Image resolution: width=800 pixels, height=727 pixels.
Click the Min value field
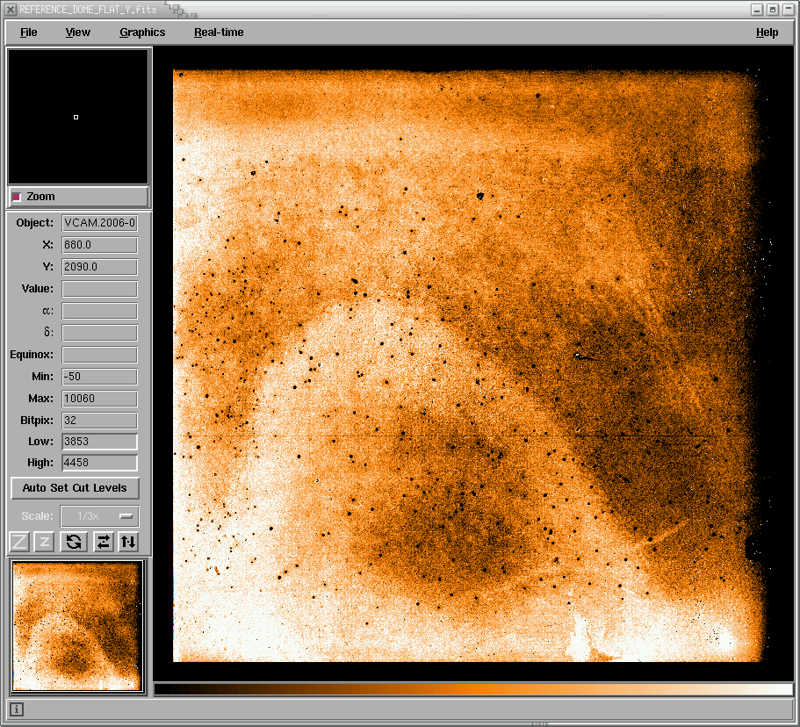pyautogui.click(x=99, y=377)
